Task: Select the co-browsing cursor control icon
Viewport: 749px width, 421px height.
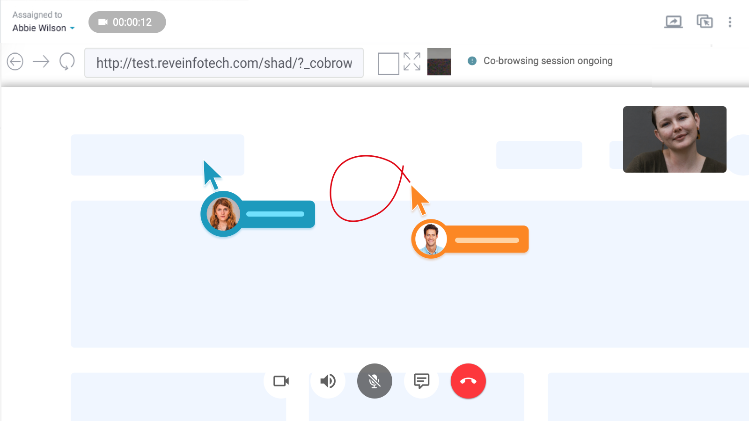Action: point(705,22)
